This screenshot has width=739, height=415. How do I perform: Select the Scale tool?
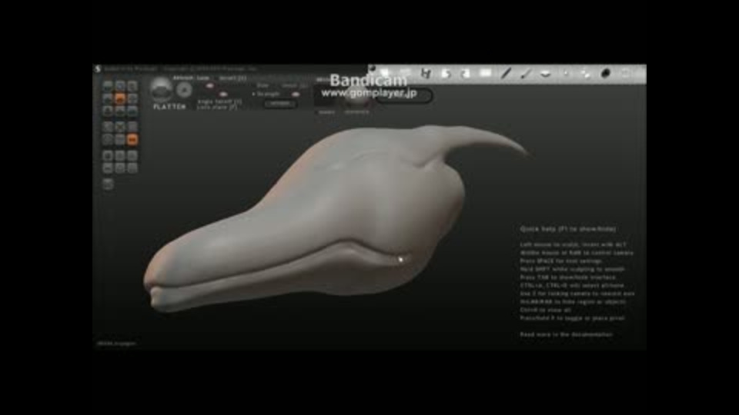pyautogui.click(x=132, y=85)
